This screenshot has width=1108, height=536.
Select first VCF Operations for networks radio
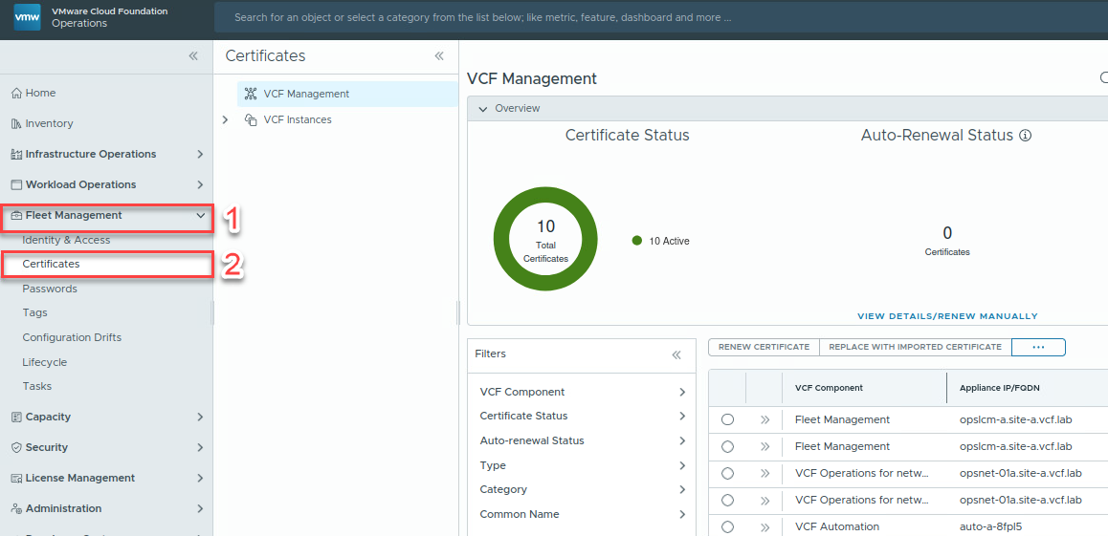tap(728, 473)
